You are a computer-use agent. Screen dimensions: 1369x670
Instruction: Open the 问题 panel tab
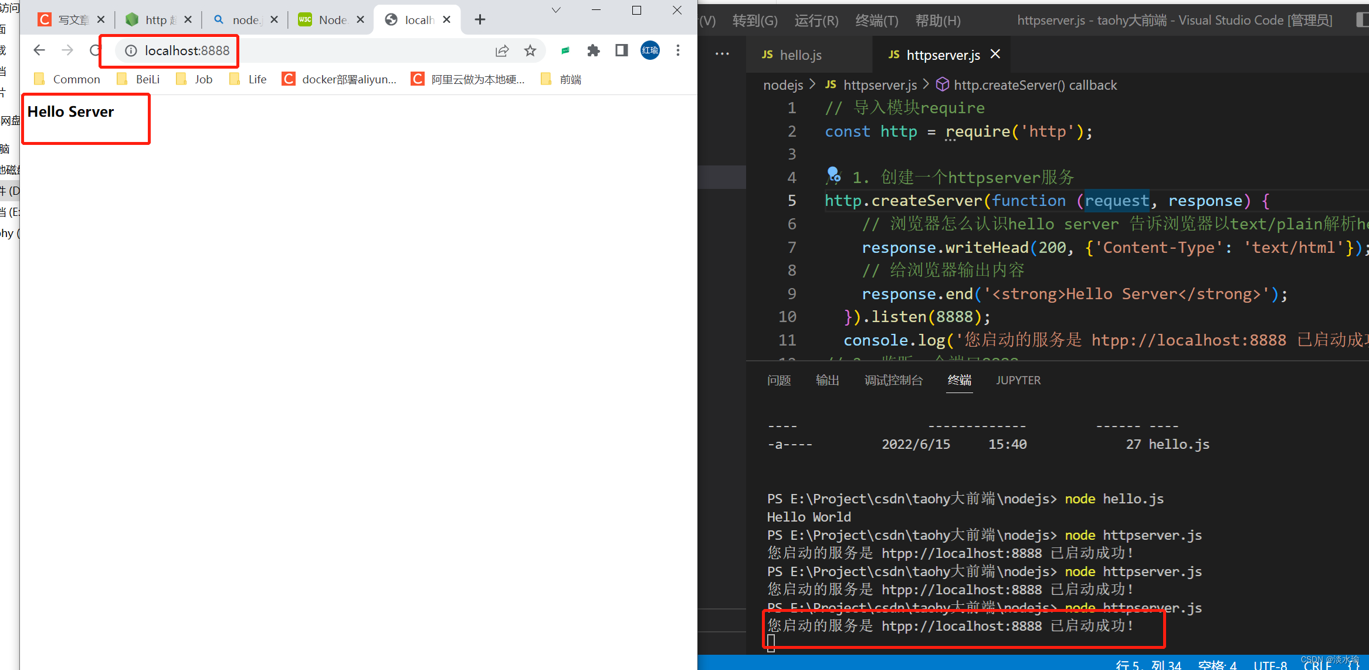point(779,380)
